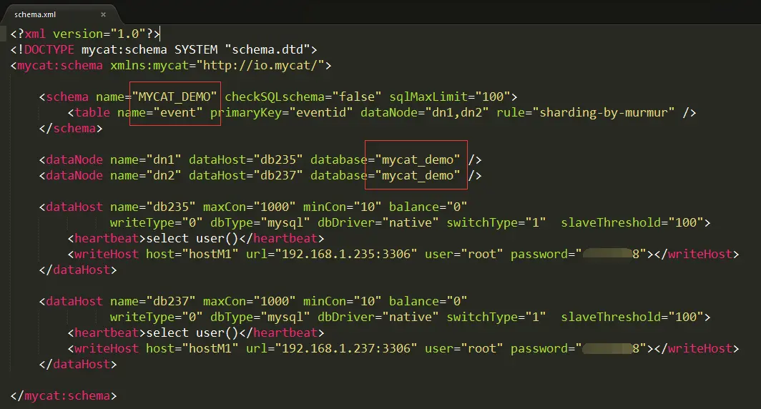The height and width of the screenshot is (409, 761).
Task: Click user="root" in the 192.168.1.235 line
Action: (x=464, y=255)
